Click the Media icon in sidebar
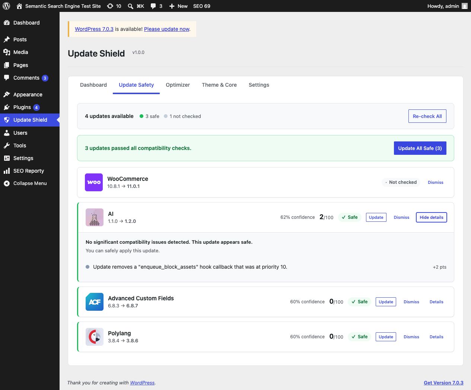The image size is (471, 390). pyautogui.click(x=7, y=52)
